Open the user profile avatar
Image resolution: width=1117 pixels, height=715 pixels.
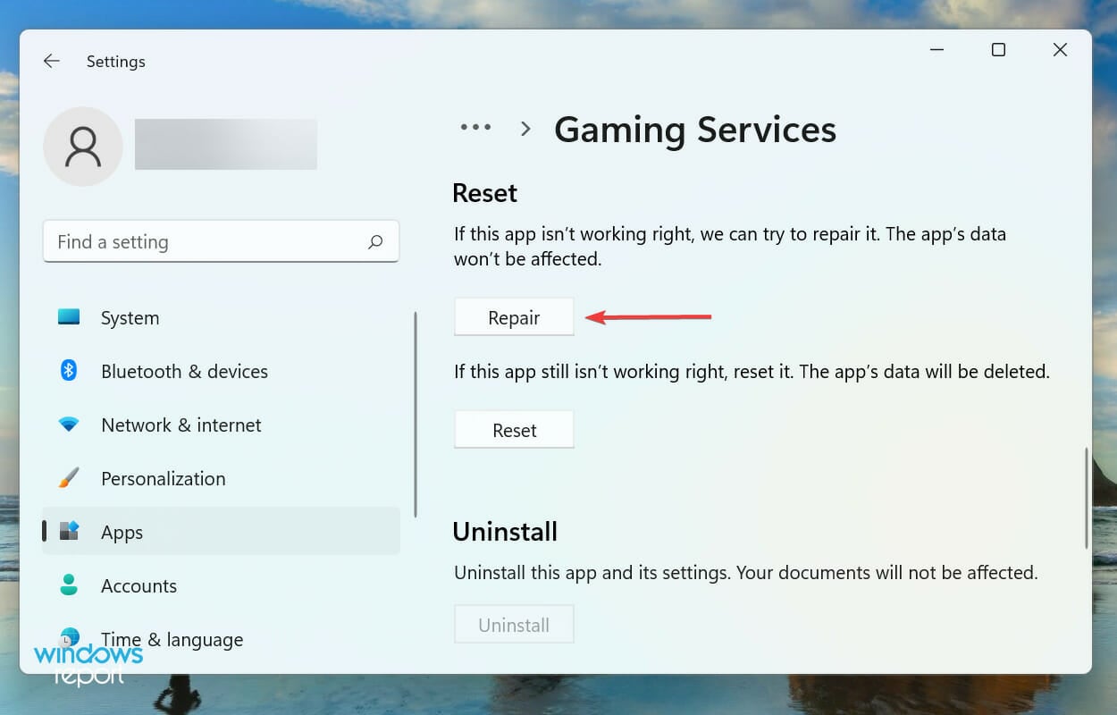(x=83, y=147)
